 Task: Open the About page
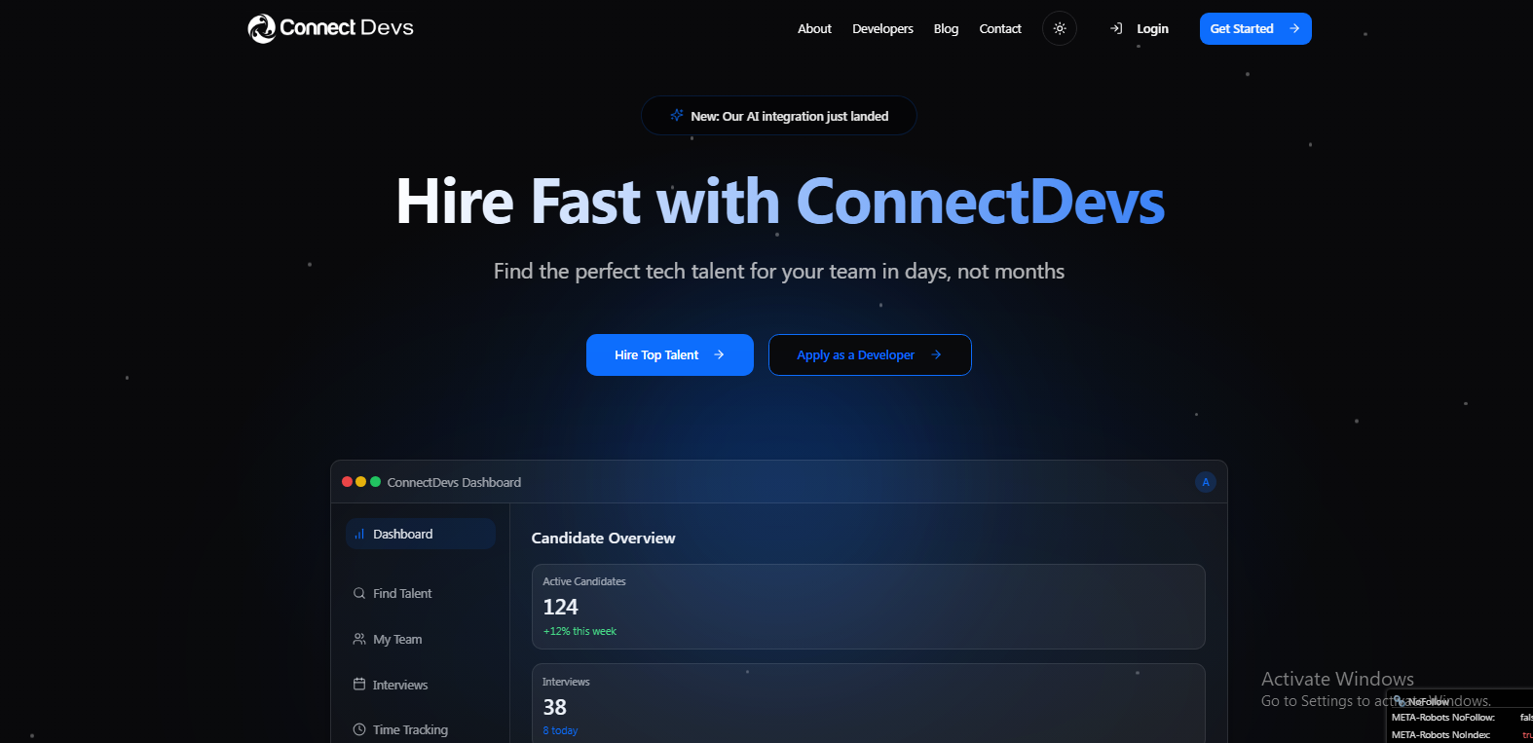[814, 29]
